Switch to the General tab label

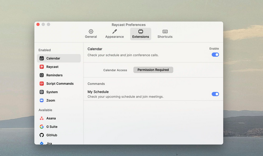pyautogui.click(x=91, y=36)
